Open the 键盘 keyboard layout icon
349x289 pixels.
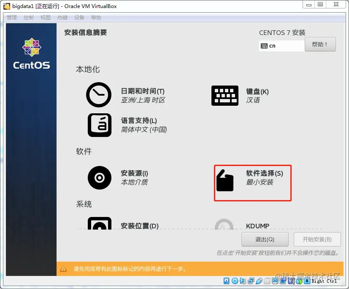point(225,96)
